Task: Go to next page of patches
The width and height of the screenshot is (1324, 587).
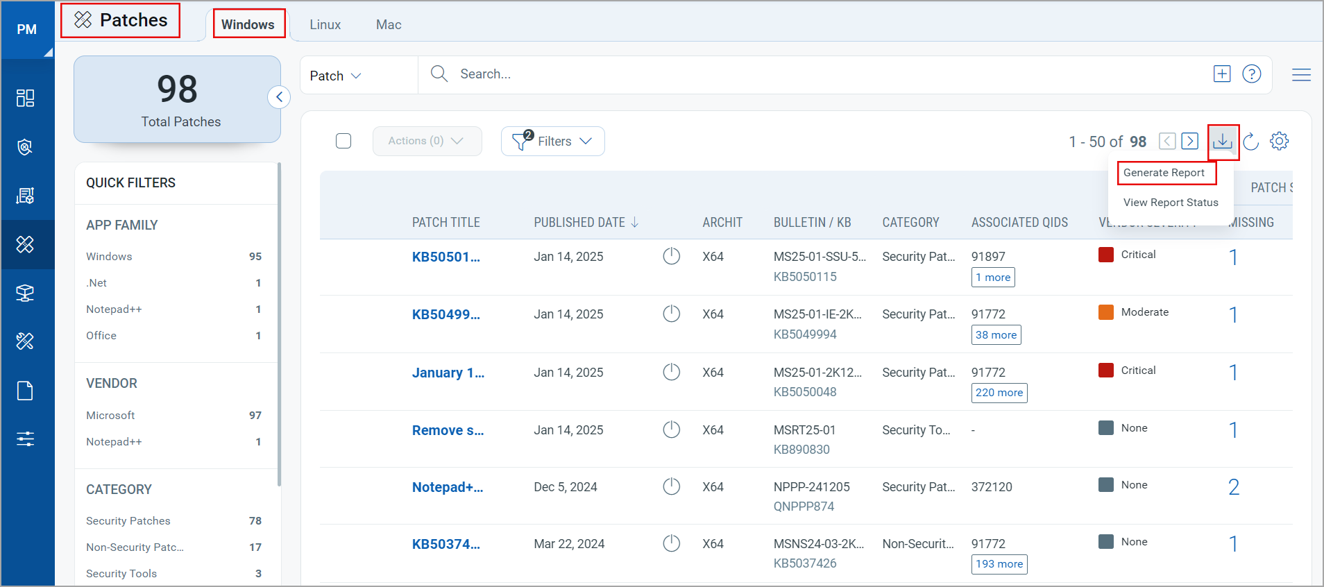Action: coord(1189,142)
